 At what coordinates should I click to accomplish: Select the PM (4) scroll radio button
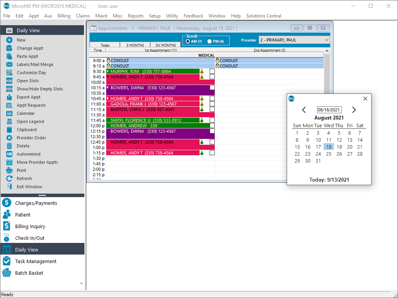pos(209,41)
